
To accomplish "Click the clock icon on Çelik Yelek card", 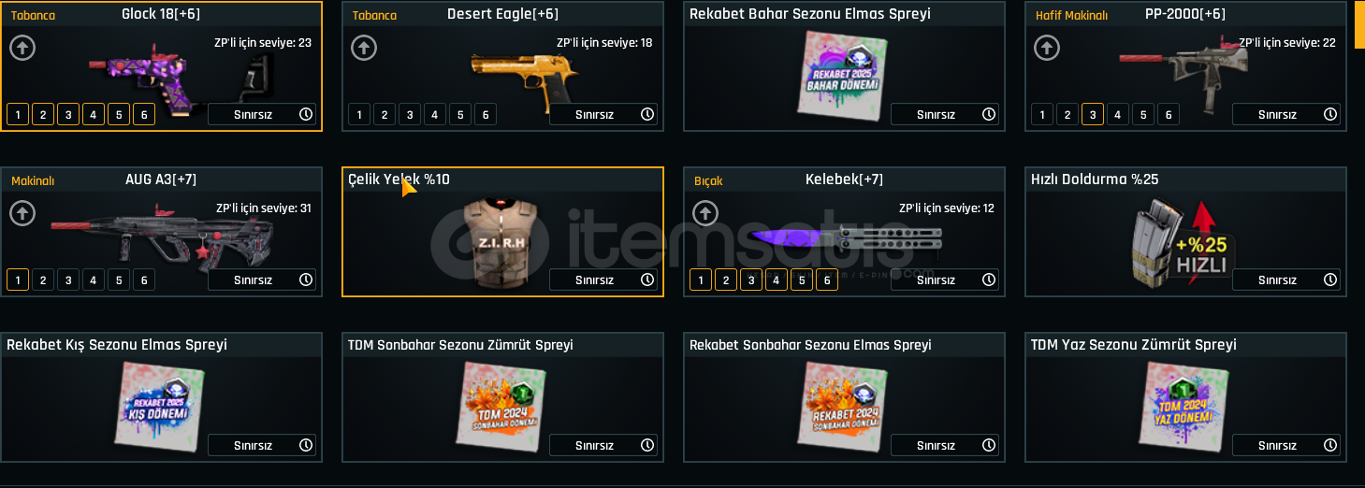I will click(x=646, y=280).
